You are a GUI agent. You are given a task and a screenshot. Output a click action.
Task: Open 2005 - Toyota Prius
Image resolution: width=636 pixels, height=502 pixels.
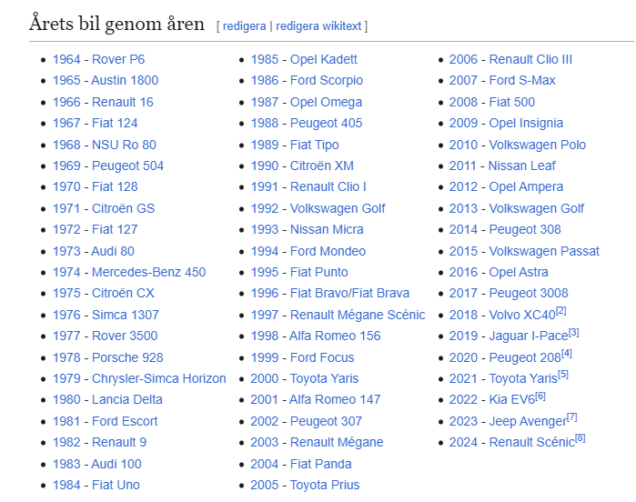pos(305,485)
